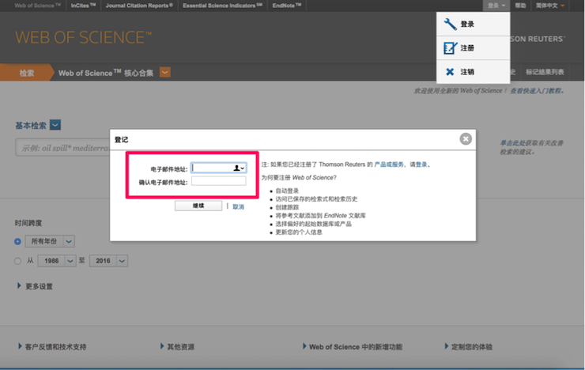Click the 登录 link in dialog note

[421, 164]
